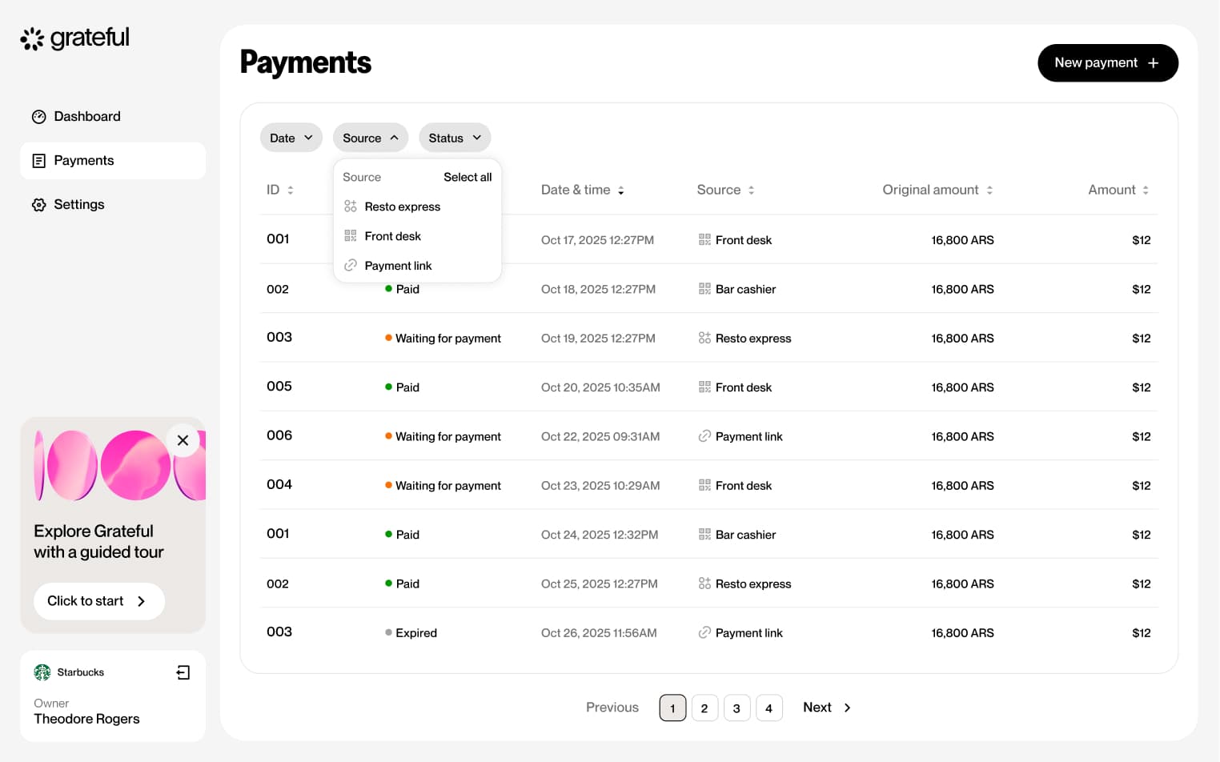Click the grateful logo icon
This screenshot has height=762, width=1220.
coord(32,38)
